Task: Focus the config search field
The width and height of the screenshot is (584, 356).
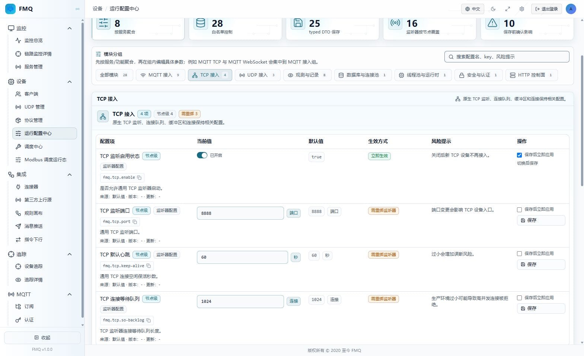Action: click(x=507, y=57)
